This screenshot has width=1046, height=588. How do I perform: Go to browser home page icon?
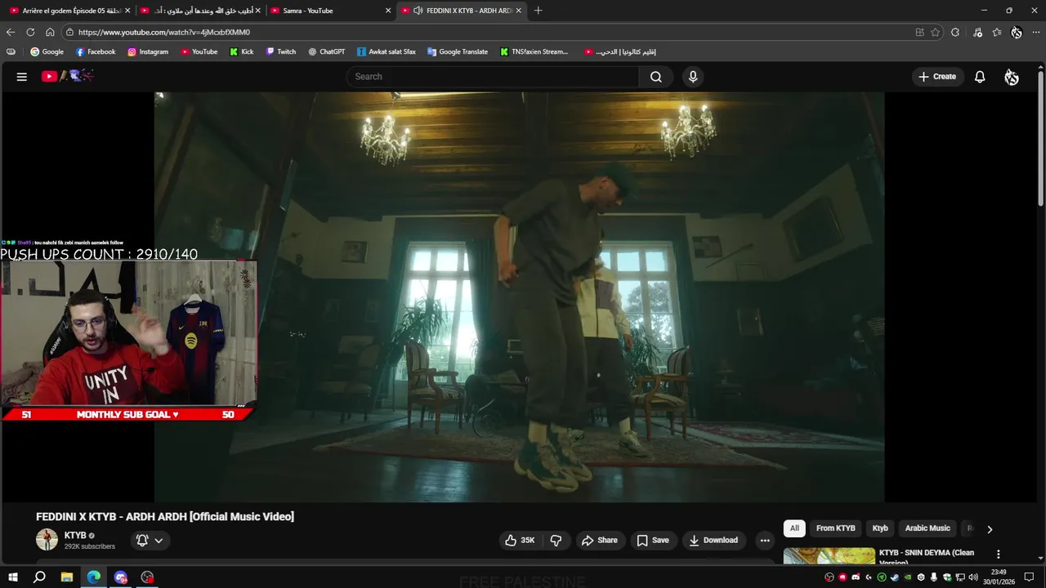(x=50, y=32)
